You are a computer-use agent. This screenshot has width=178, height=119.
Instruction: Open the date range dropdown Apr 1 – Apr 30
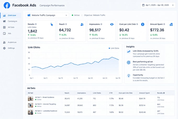point(158,5)
